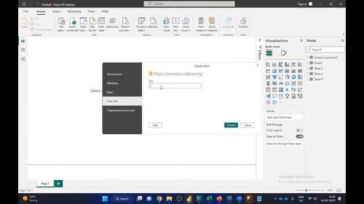Insert a Text box
Viewport: 364px width, 204px height.
pos(176,24)
